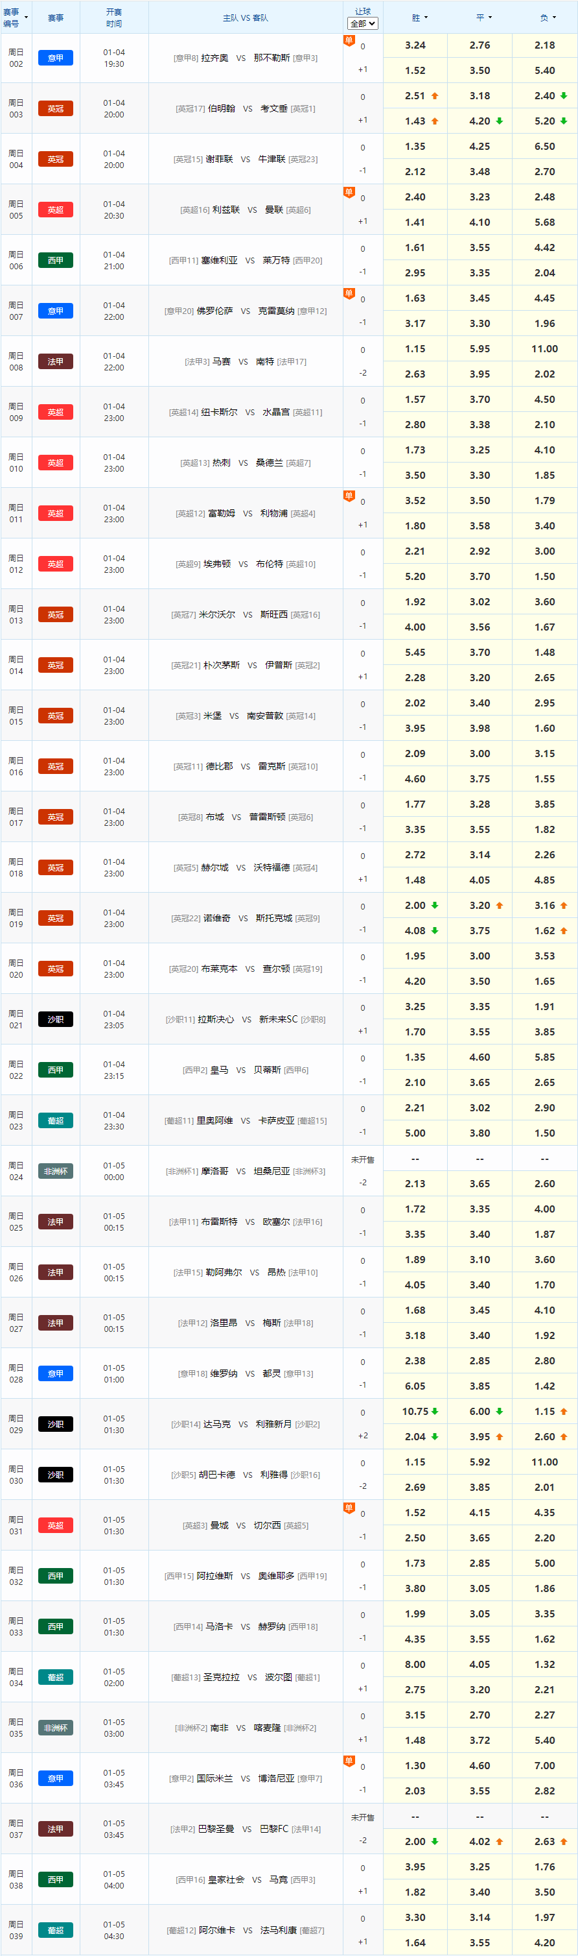Click the 单 badge on match 036 国际米兰
Viewport: 578px width, 1956px height.
click(x=349, y=1761)
